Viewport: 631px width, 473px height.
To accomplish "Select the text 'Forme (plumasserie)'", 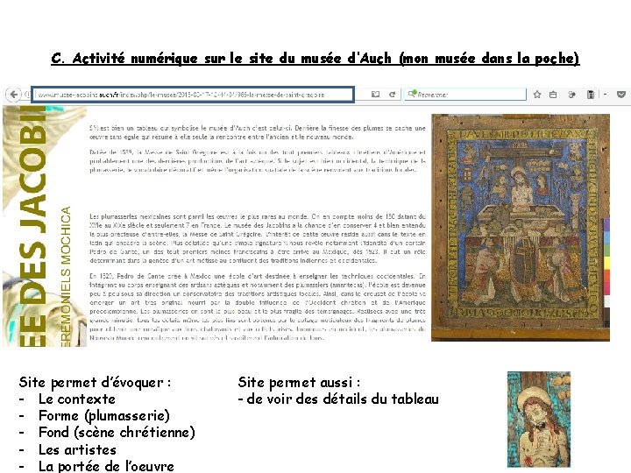I will [x=103, y=416].
